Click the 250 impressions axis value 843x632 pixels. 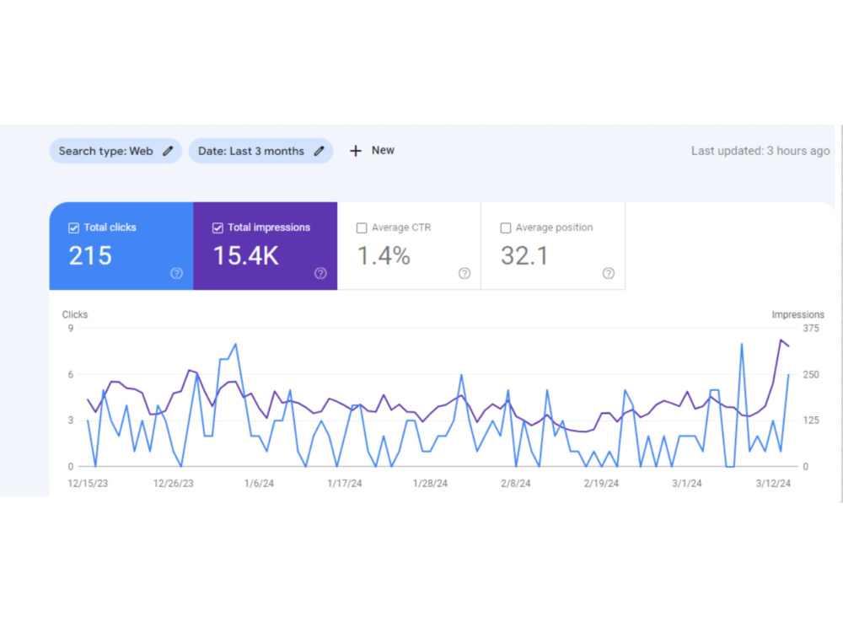[x=811, y=375]
